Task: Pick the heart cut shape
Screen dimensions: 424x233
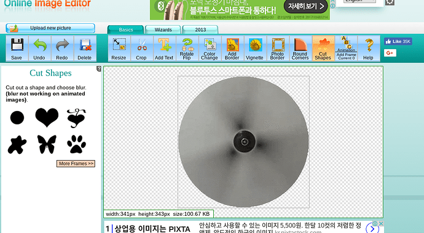Action: [47, 117]
